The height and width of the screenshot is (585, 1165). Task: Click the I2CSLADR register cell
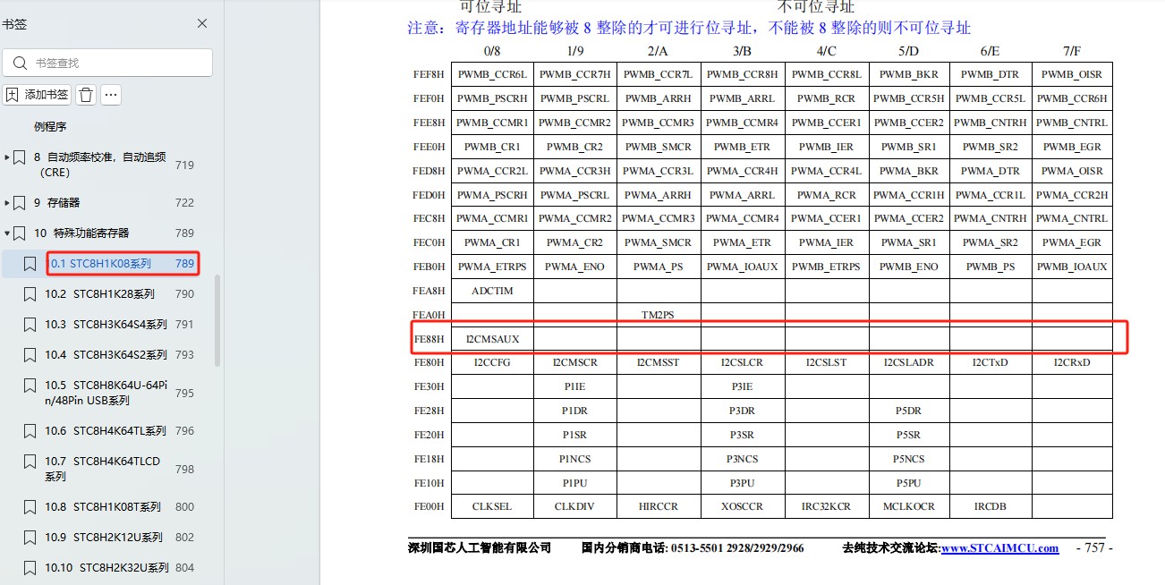tap(909, 362)
